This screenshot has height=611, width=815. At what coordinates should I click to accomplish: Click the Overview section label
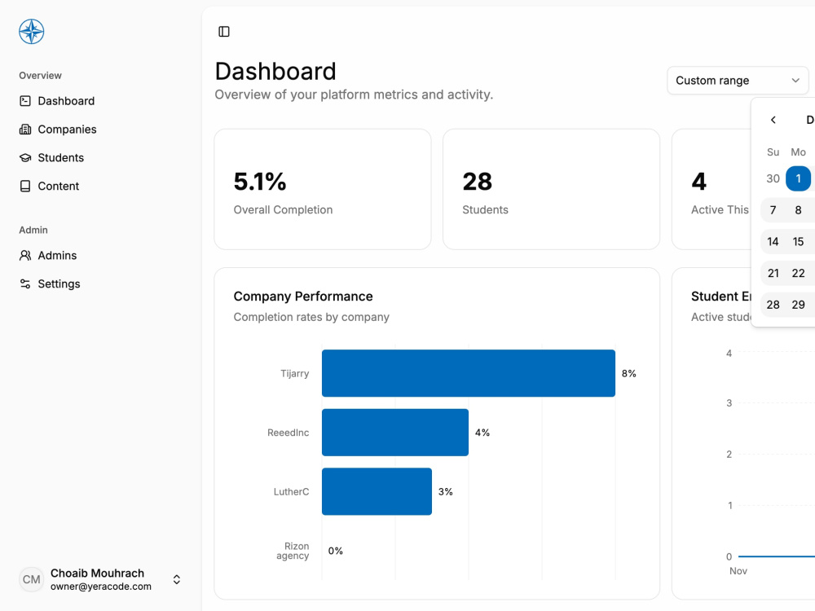pyautogui.click(x=40, y=75)
